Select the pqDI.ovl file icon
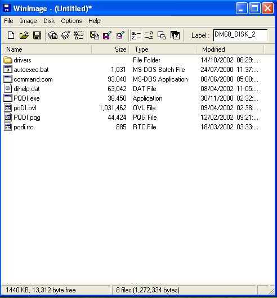Screen dimensions: 277x298 pos(8,108)
